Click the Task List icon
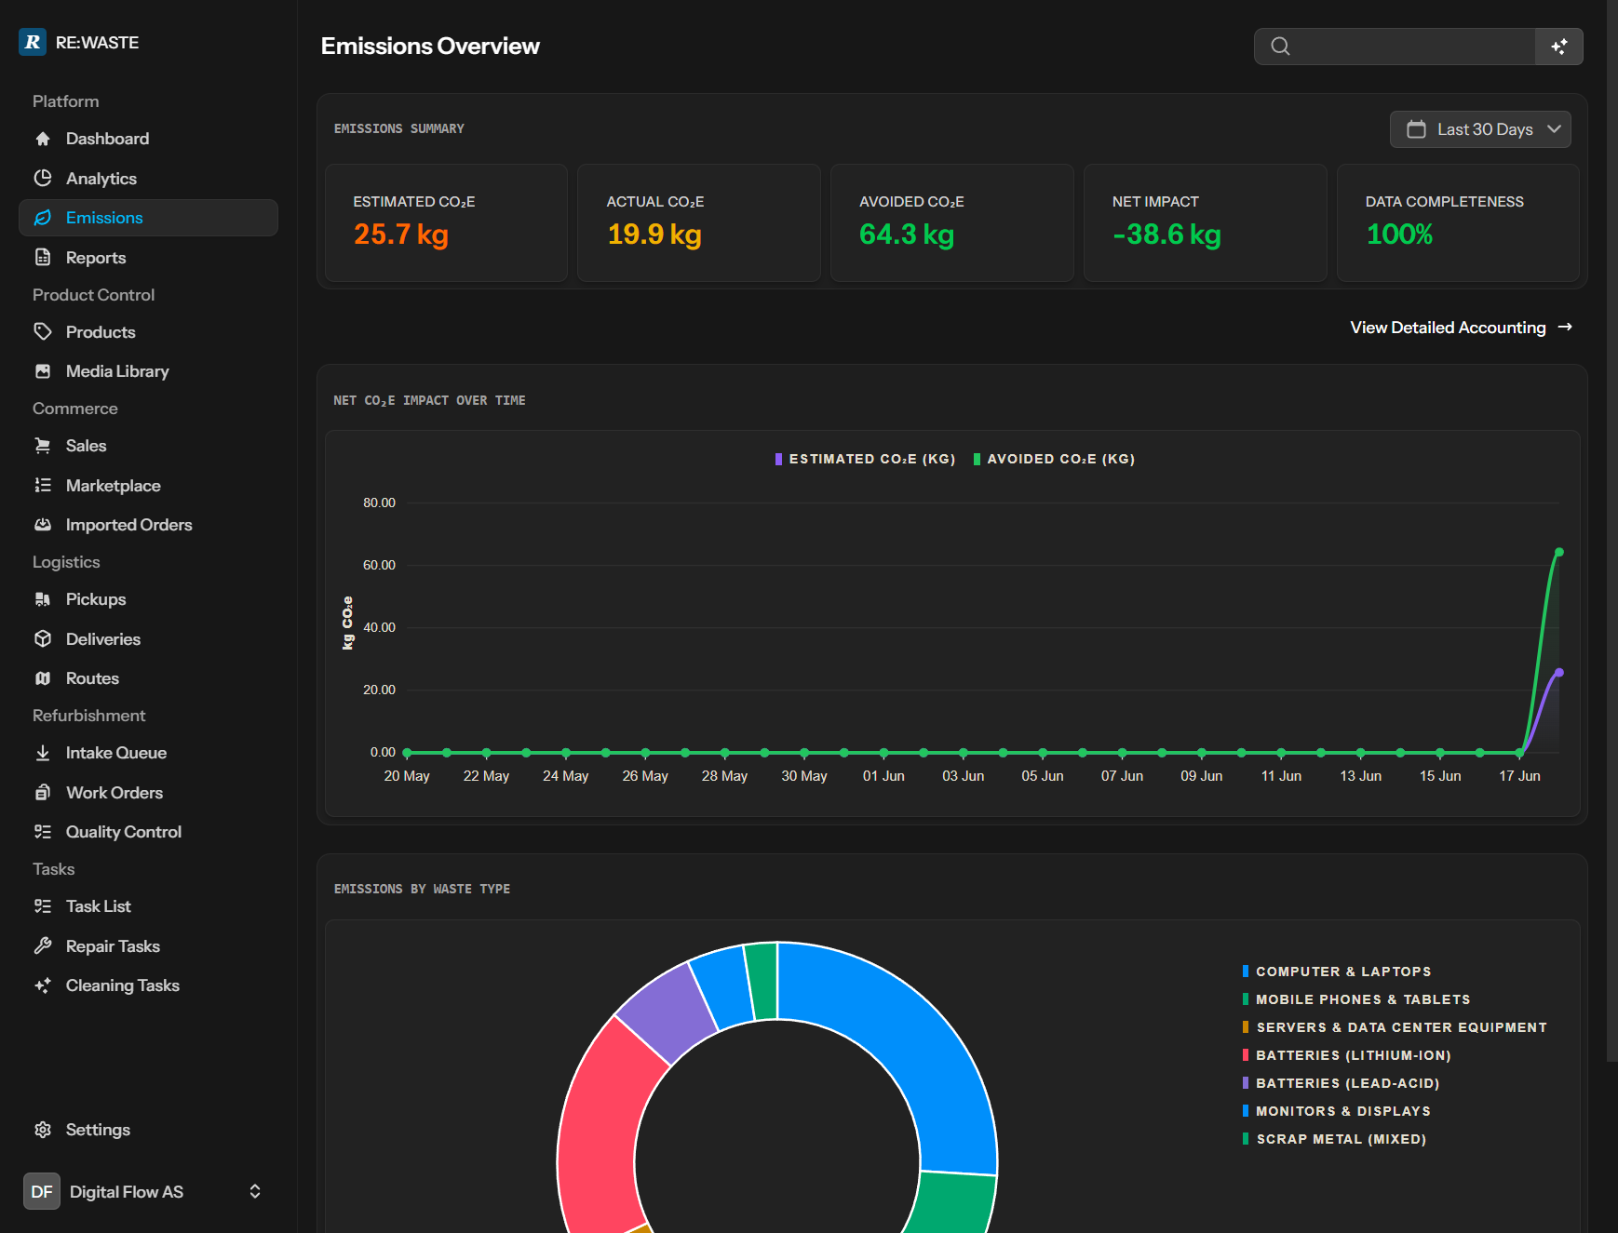Screen dimensions: 1618x1233 [43, 906]
